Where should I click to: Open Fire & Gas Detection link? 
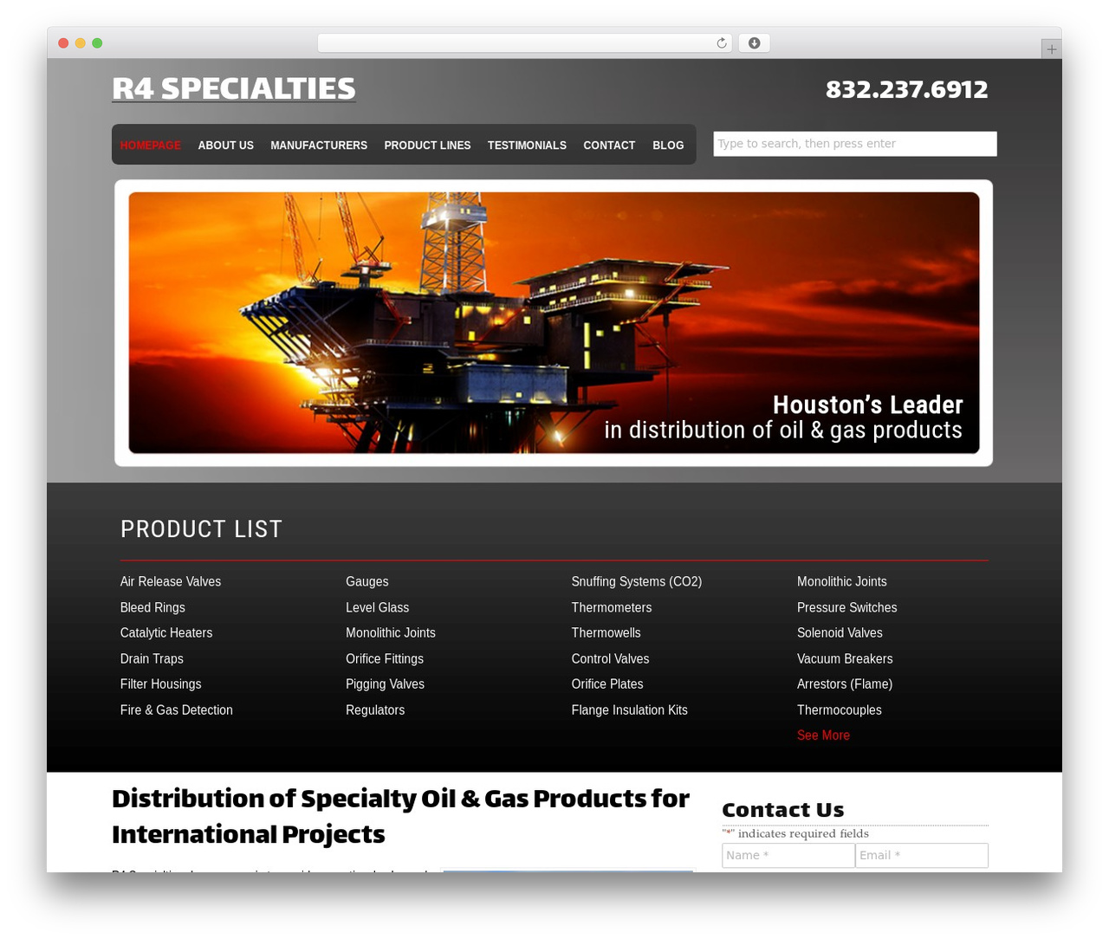177,710
